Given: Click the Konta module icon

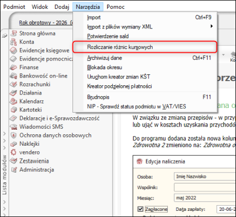Looking at the screenshot, I should tap(13, 42).
